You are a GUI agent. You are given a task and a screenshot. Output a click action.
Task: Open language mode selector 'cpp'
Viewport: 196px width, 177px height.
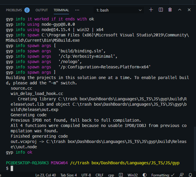111,175
